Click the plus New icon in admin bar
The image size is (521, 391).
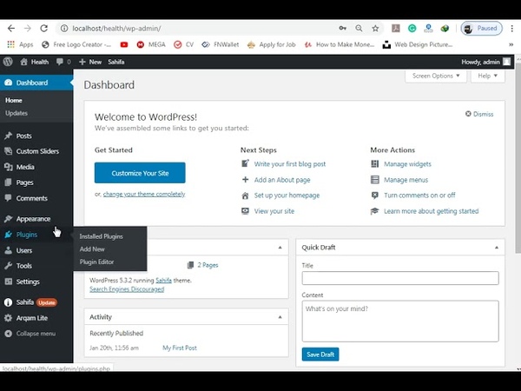pos(82,62)
